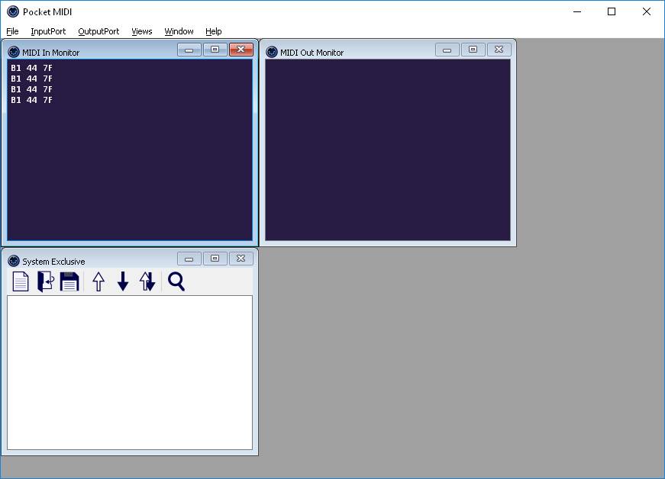Click the Pocket MIDI application title icon

(x=13, y=12)
